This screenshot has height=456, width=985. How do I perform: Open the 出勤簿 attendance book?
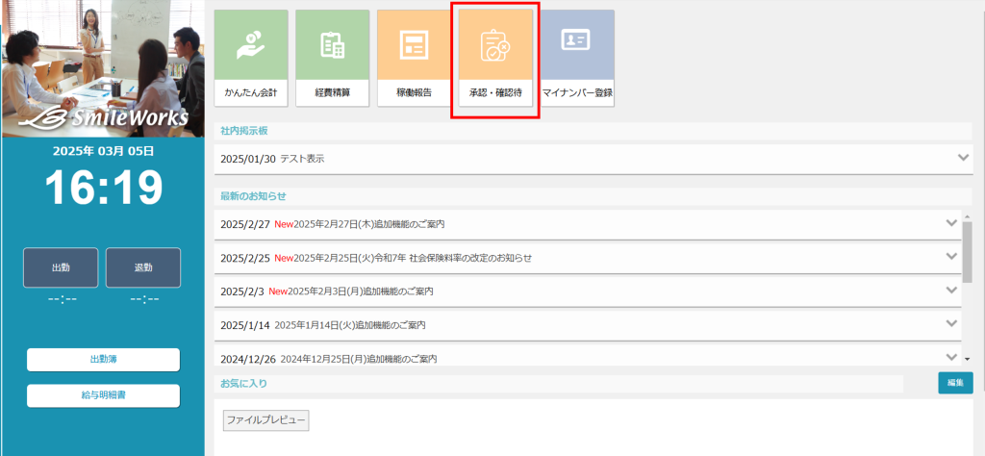[x=103, y=360]
